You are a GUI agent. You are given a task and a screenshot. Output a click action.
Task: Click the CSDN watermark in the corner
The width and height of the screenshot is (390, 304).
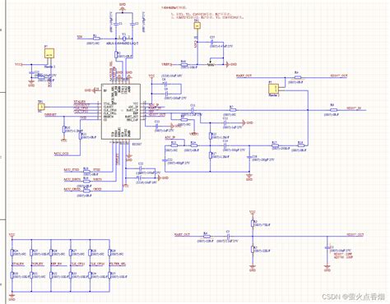354,297
